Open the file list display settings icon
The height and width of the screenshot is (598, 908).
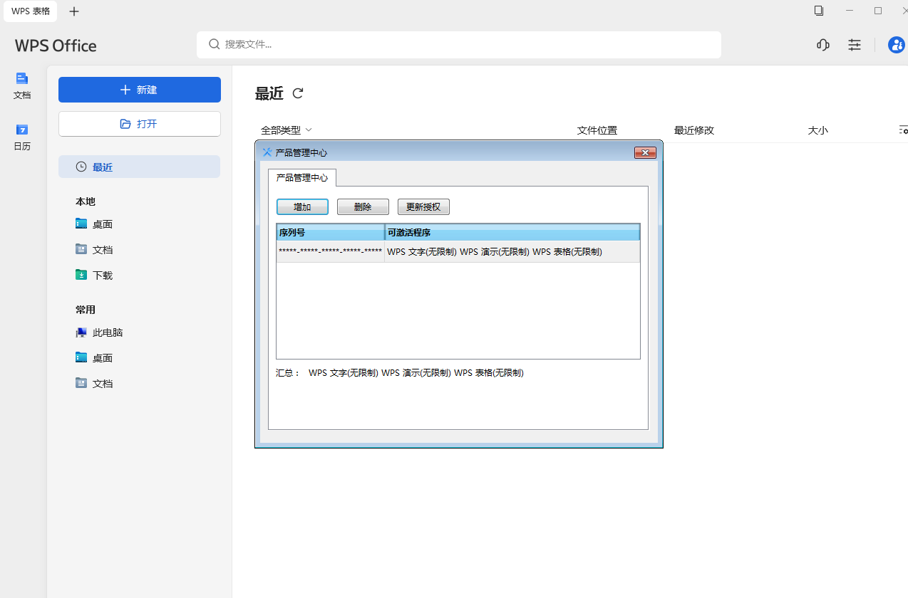pyautogui.click(x=902, y=130)
